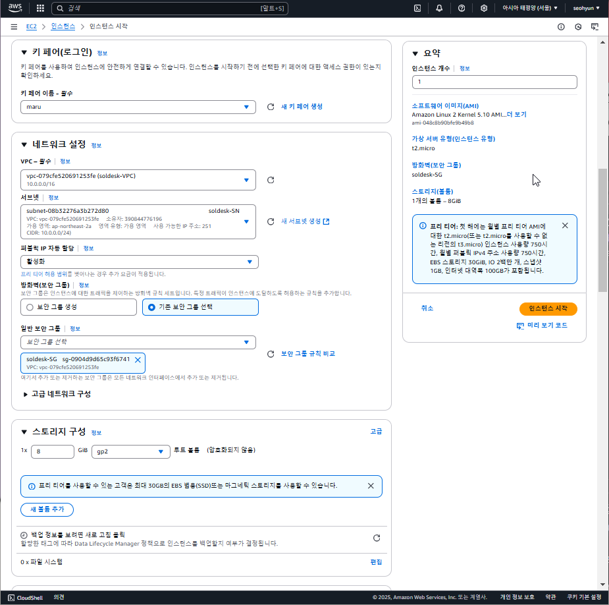Open the notifications bell
The image size is (609, 605).
pyautogui.click(x=439, y=8)
